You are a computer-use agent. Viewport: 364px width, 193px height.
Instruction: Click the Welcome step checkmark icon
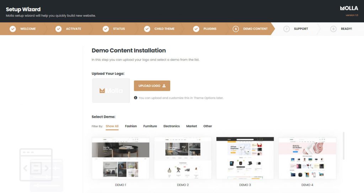13,29
